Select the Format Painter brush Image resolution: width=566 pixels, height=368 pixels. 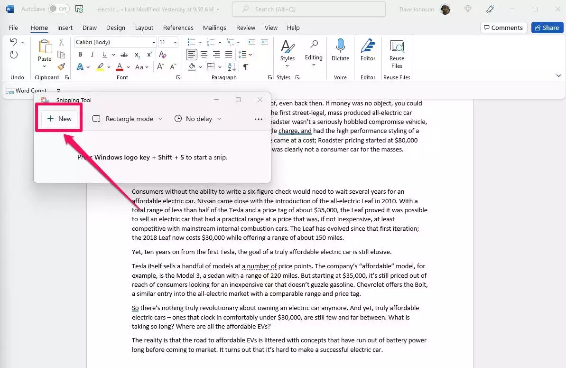pos(61,67)
